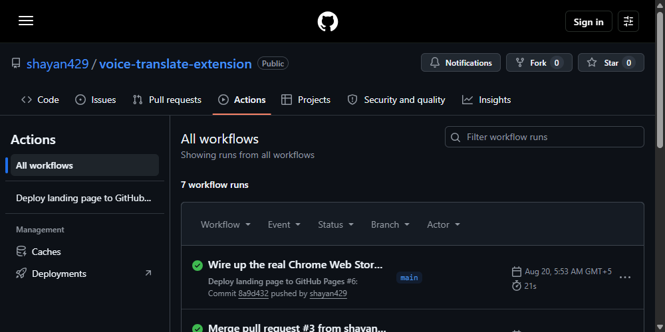The height and width of the screenshot is (332, 665).
Task: Select the Actions tab
Action: pyautogui.click(x=242, y=100)
